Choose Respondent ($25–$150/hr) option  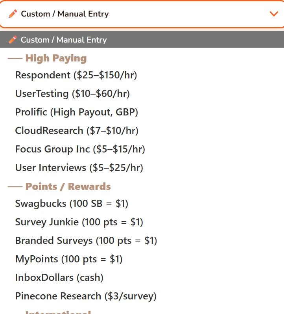(76, 75)
